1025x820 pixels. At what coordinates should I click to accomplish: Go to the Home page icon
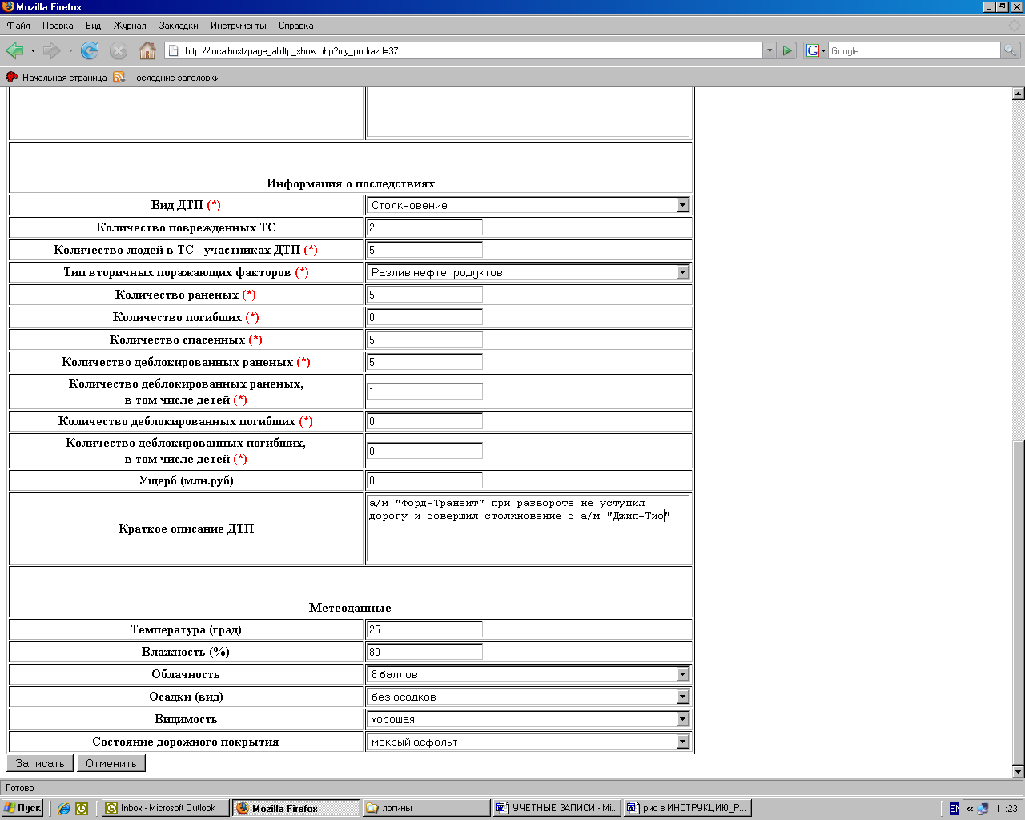pyautogui.click(x=147, y=51)
